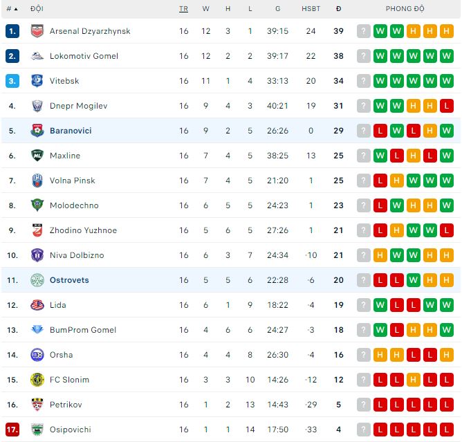Viewport: 462px width, 442px height.
Task: Click the Vitebsk team badge
Action: point(37,81)
